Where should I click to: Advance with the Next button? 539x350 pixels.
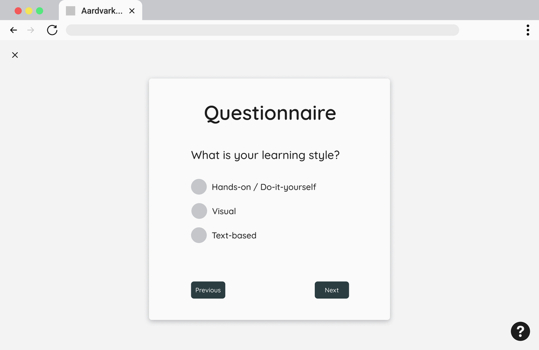coord(331,290)
